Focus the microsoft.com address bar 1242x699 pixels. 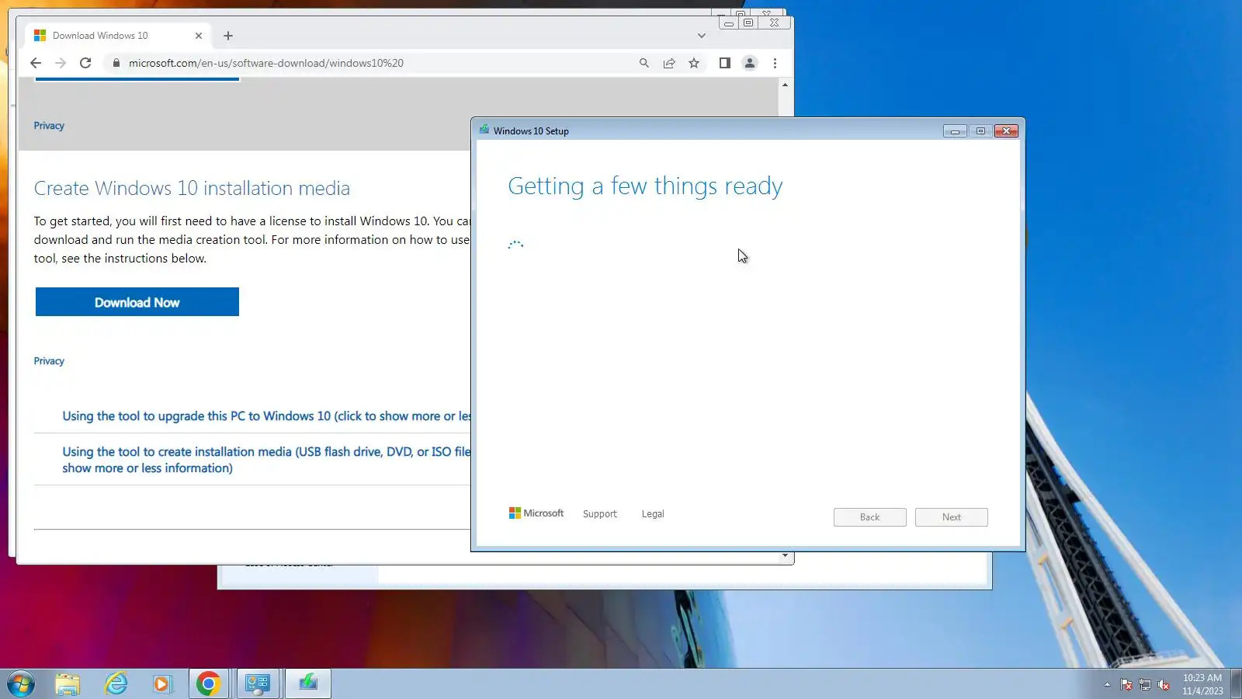point(373,63)
